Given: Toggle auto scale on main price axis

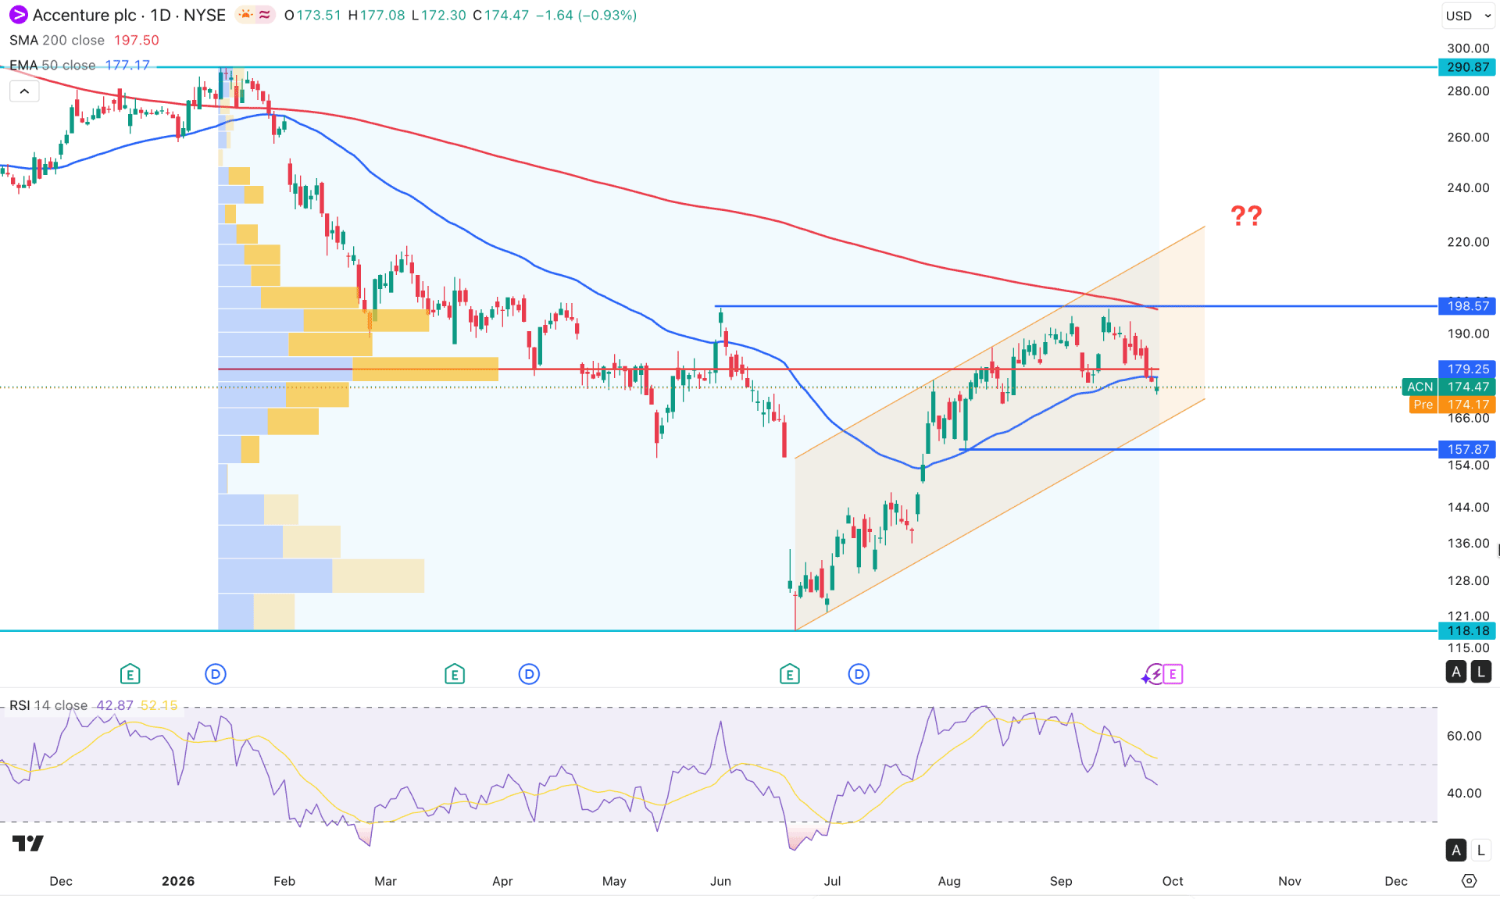Looking at the screenshot, I should coord(1456,672).
